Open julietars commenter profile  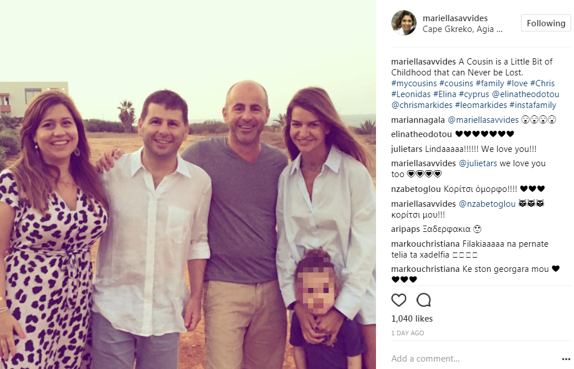[407, 149]
